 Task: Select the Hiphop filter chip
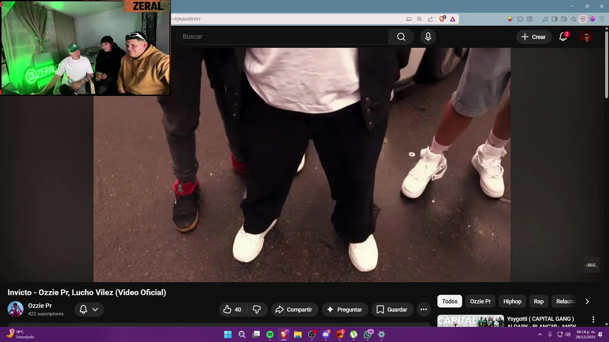[x=512, y=301]
